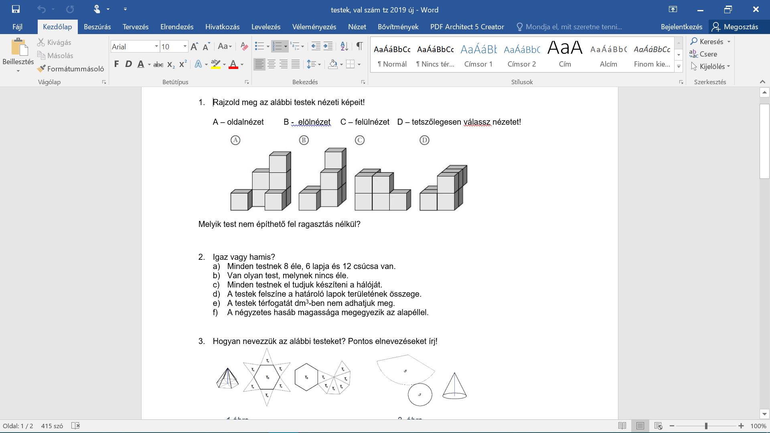Viewport: 770px width, 433px height.
Task: Open the Beszúrás ribbon tab
Action: point(97,27)
